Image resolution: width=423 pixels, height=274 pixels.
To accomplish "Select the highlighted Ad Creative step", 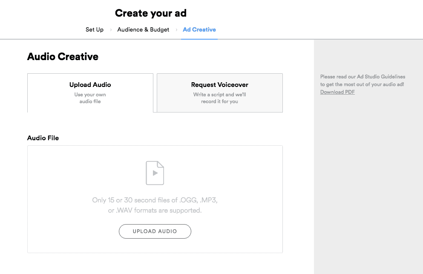I will point(199,29).
